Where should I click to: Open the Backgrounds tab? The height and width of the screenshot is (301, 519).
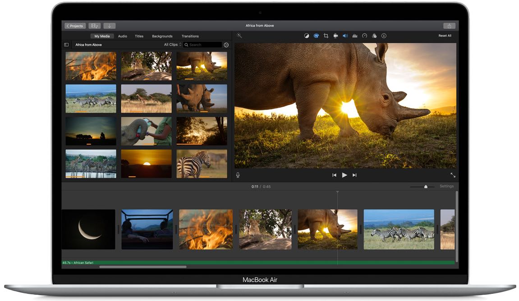click(x=162, y=36)
